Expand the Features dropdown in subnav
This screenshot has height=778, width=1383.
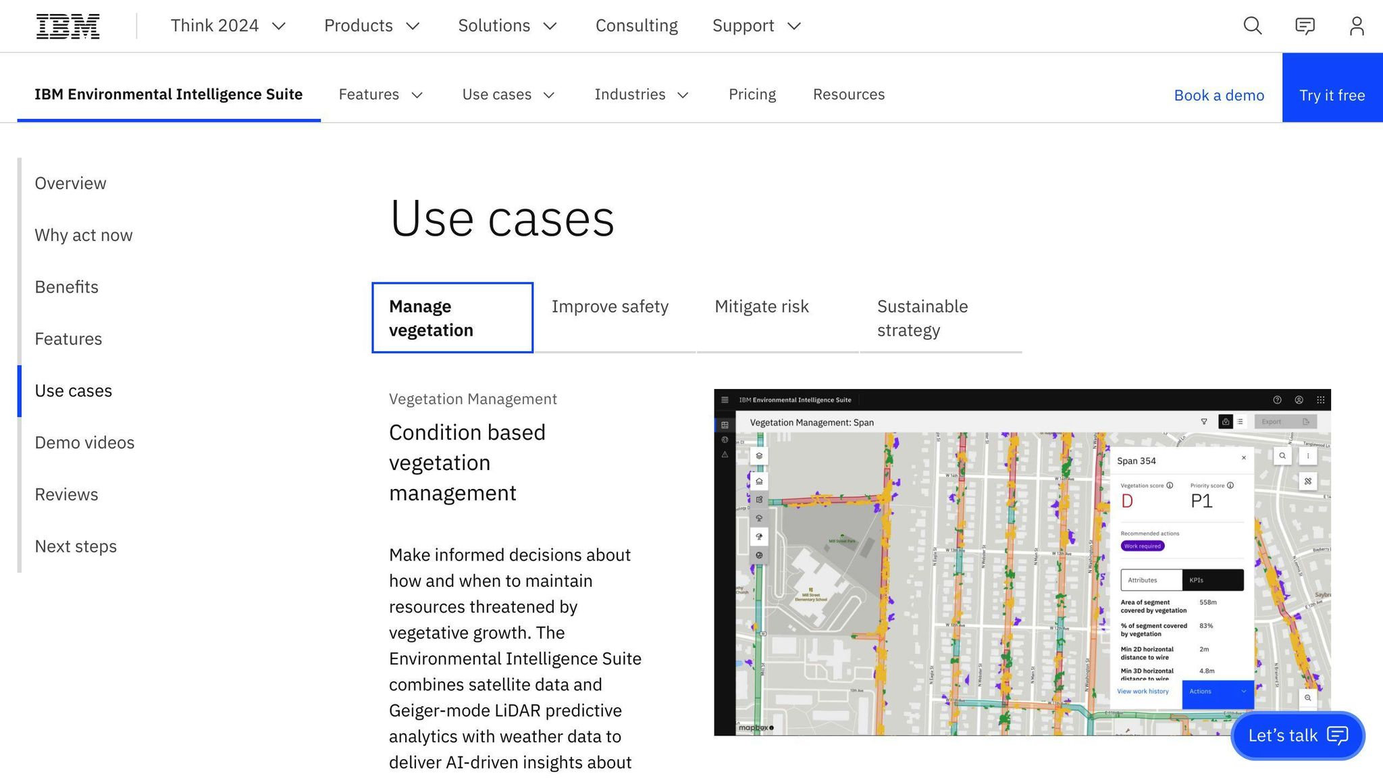click(x=381, y=95)
